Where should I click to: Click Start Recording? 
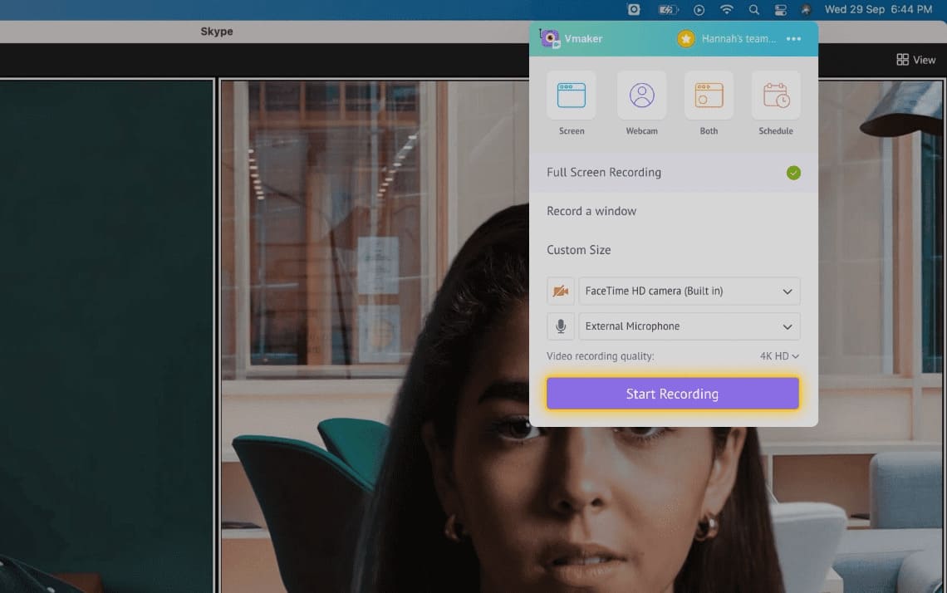(672, 393)
